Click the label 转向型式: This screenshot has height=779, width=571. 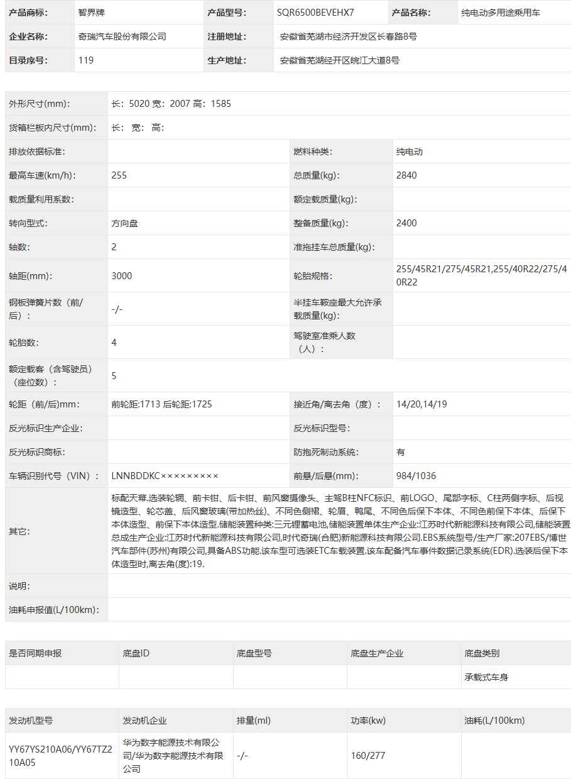tap(28, 223)
